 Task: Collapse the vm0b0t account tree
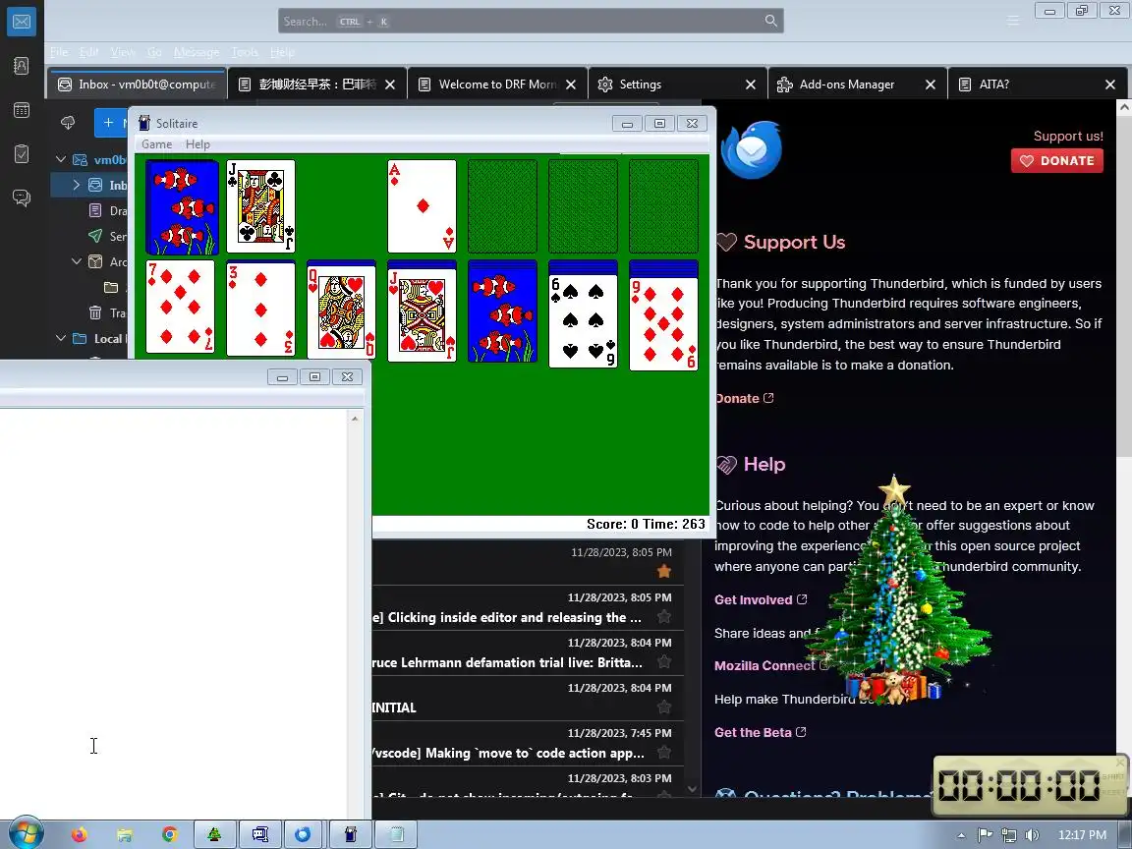tap(61, 159)
